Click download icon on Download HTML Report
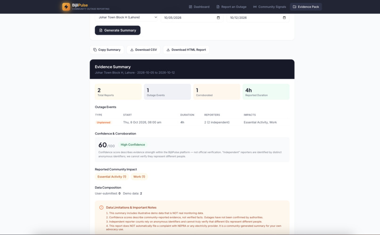Screen dimensions: 380x235 click(168, 50)
